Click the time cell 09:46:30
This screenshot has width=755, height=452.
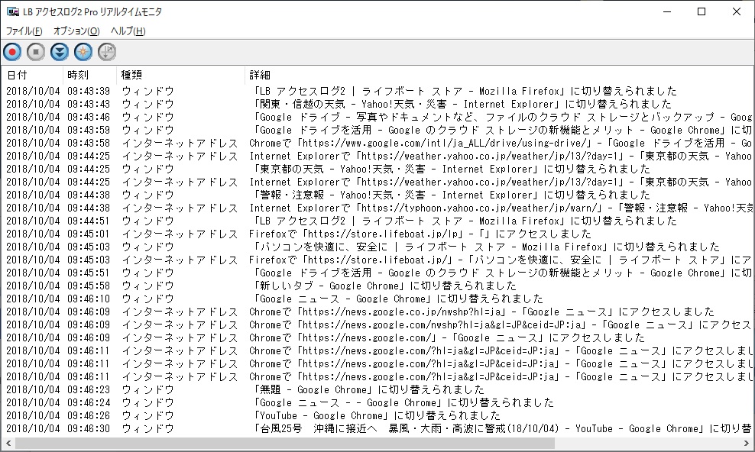(89, 428)
